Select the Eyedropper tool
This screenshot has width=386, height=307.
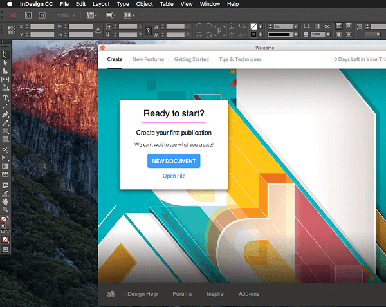pyautogui.click(x=5, y=194)
